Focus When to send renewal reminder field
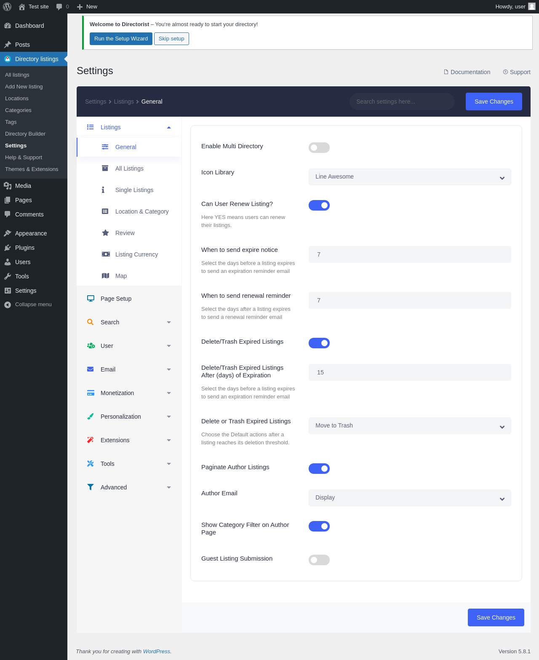The image size is (539, 660). pyautogui.click(x=410, y=300)
